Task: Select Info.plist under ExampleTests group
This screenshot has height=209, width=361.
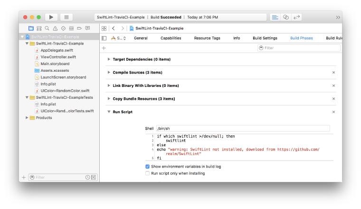Action: pyautogui.click(x=48, y=104)
